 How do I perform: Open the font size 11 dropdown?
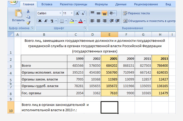(72, 13)
